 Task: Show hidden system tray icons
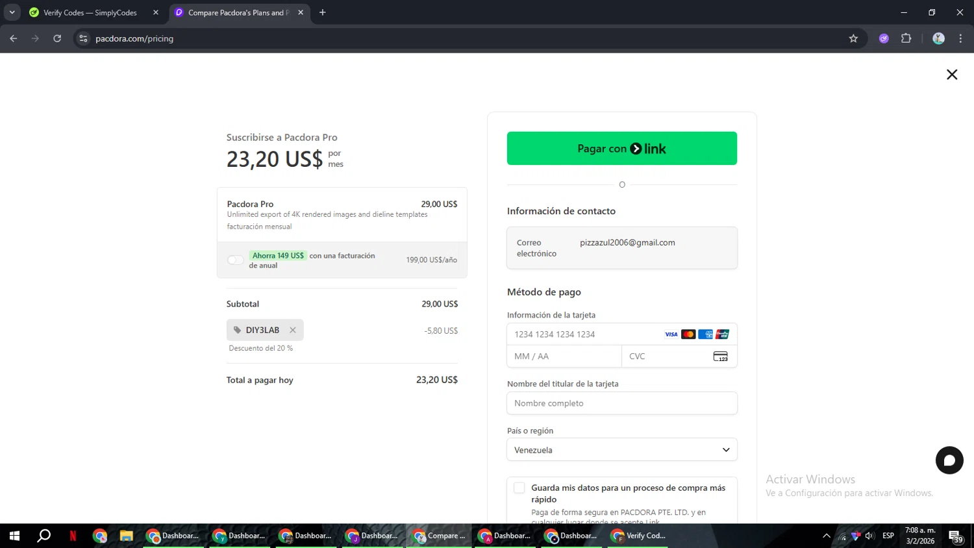pos(826,536)
